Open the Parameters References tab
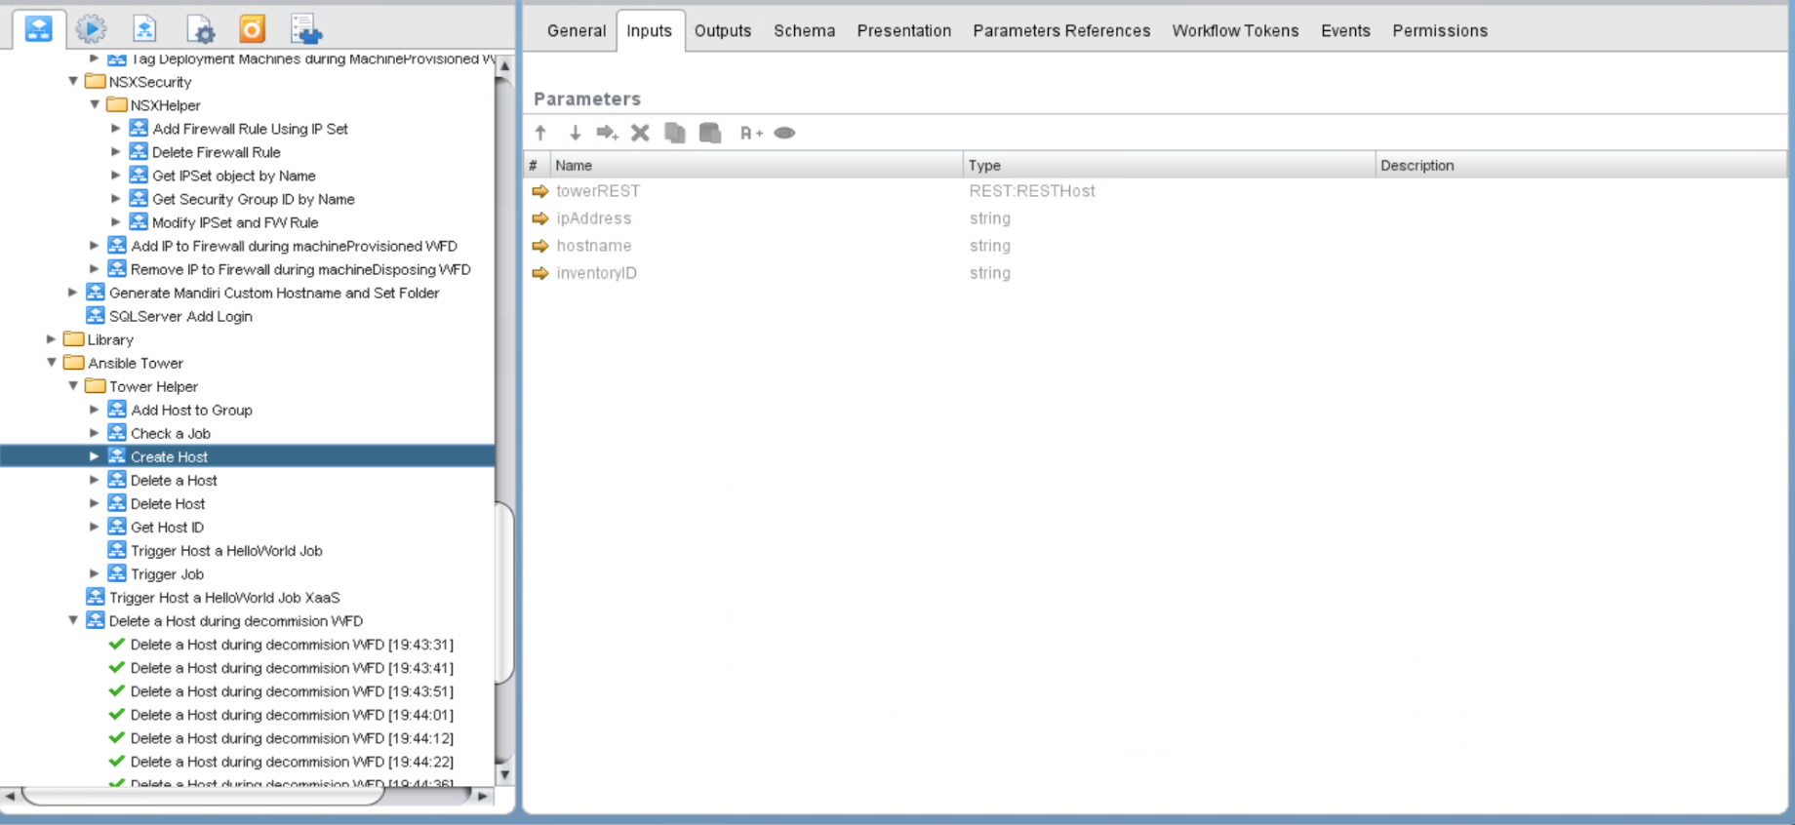This screenshot has width=1795, height=825. (x=1061, y=30)
